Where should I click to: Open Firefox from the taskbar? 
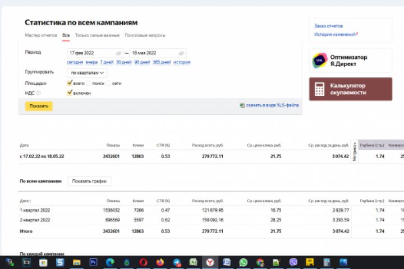[x=160, y=262]
